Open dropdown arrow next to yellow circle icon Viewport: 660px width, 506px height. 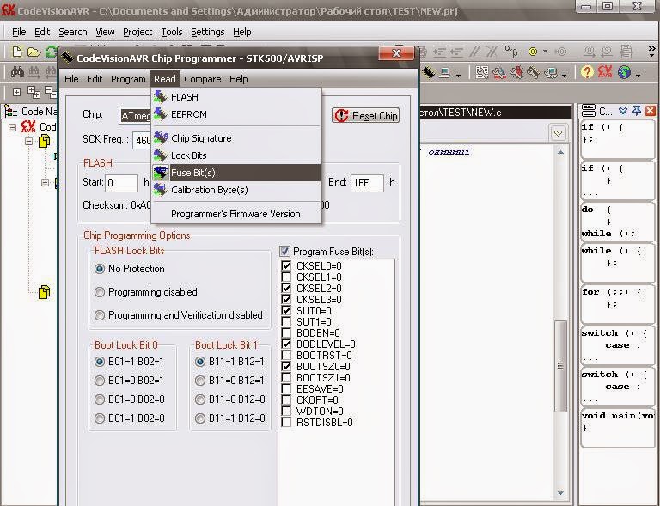[x=545, y=52]
